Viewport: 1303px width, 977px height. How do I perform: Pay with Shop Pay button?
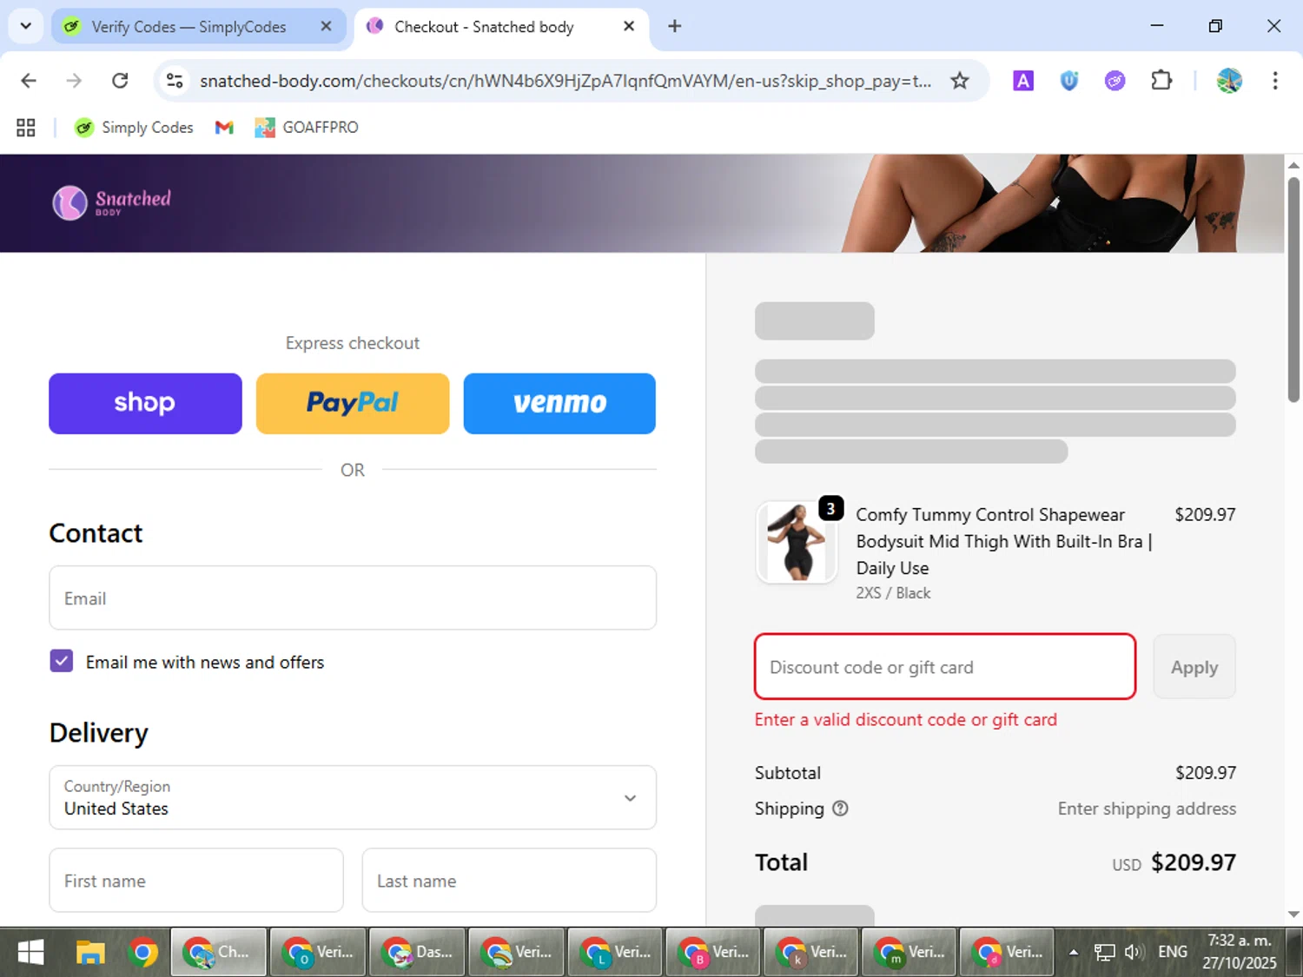[145, 404]
